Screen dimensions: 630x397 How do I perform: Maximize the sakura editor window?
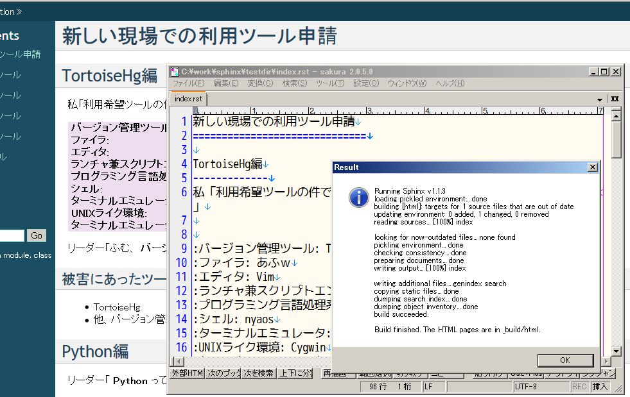pyautogui.click(x=604, y=72)
